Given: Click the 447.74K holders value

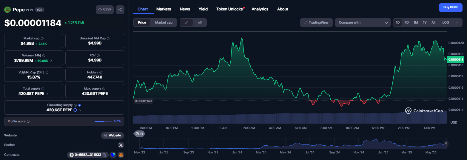Looking at the screenshot, I should 95,77.
